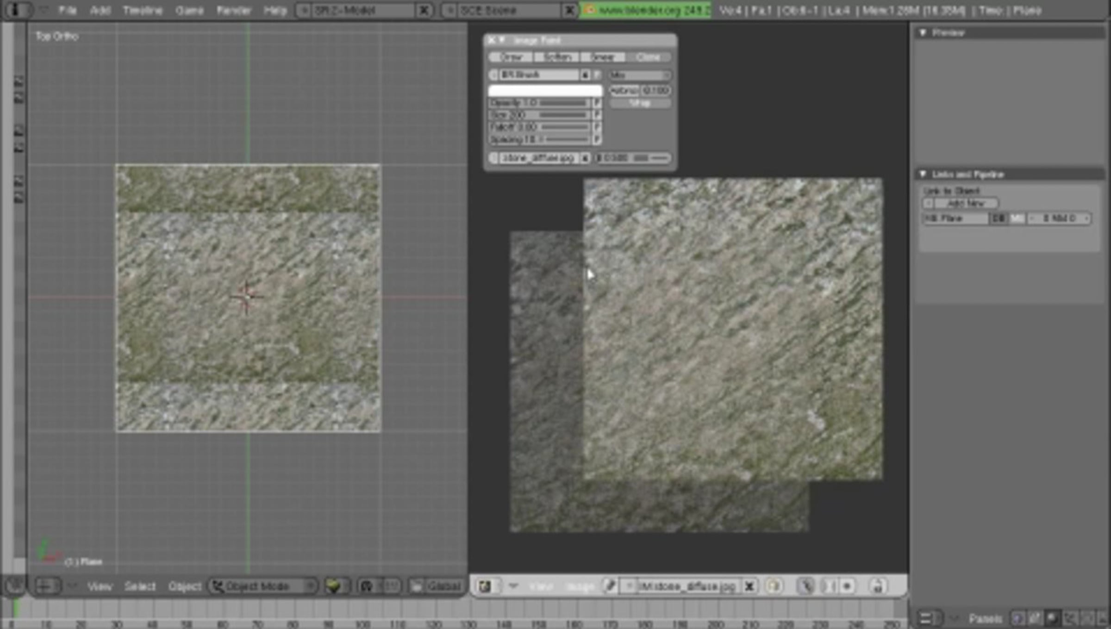Image resolution: width=1111 pixels, height=629 pixels.
Task: Enable the Draw paint mode
Action: (x=511, y=57)
